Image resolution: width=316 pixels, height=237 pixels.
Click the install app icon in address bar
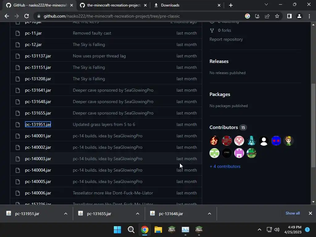[x=257, y=16]
